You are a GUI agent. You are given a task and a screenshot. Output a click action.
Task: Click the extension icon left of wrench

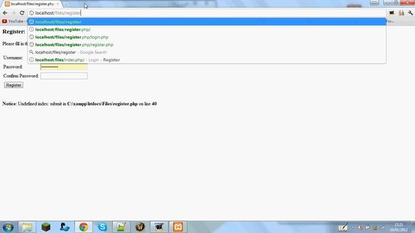pyautogui.click(x=401, y=13)
